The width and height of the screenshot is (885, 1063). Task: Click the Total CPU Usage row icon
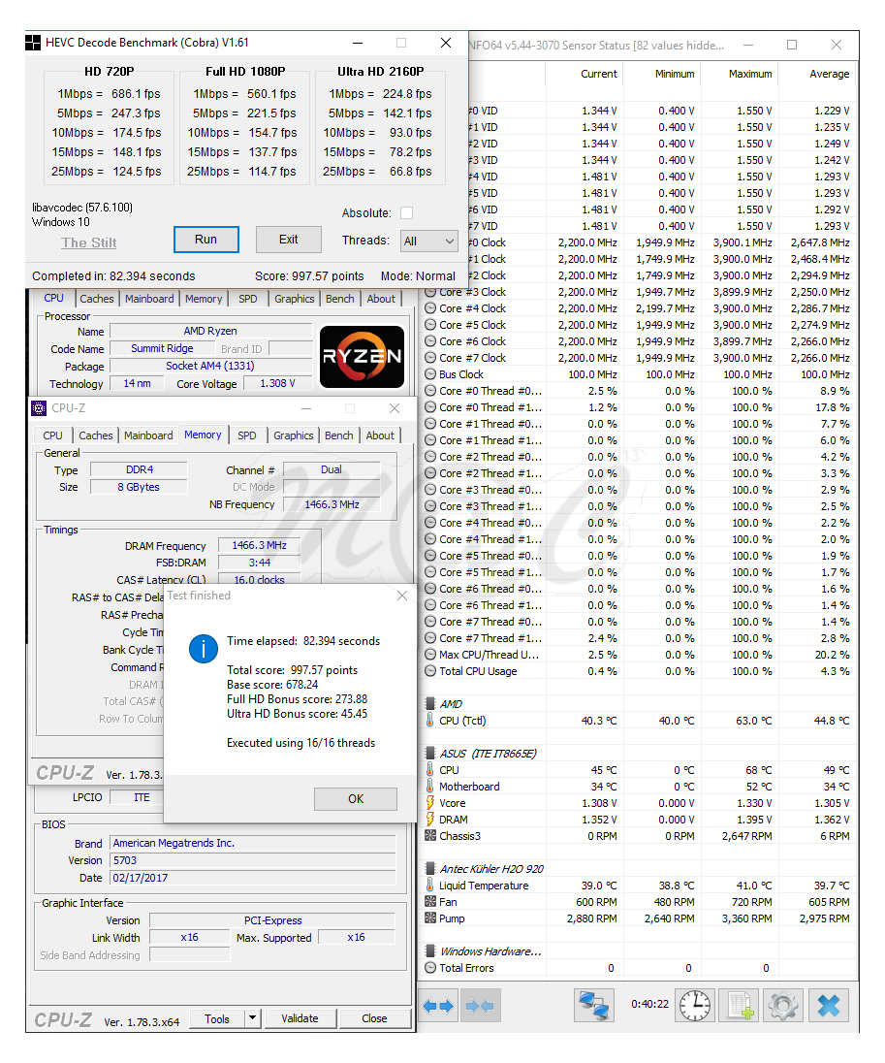(x=430, y=671)
